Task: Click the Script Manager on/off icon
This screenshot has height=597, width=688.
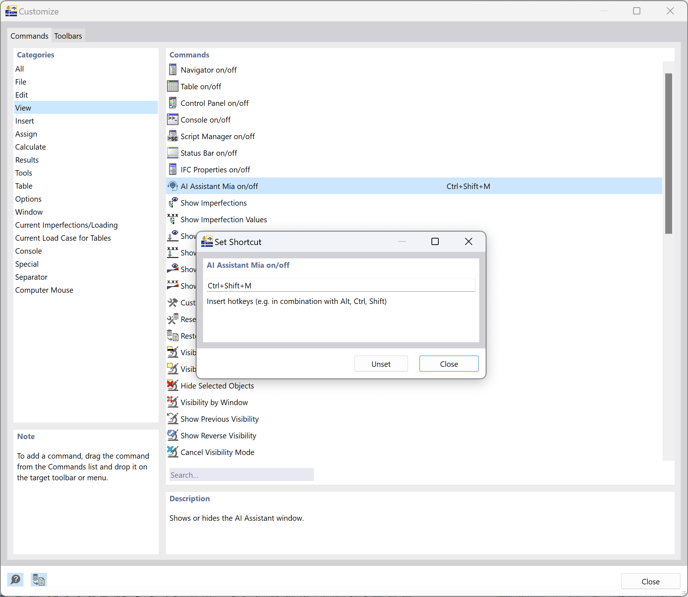Action: [x=173, y=136]
